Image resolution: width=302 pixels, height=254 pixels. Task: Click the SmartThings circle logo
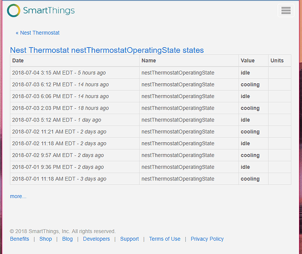pos(14,10)
